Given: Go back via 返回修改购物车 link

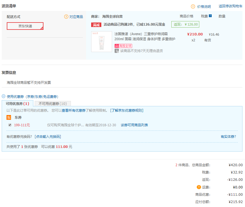Looking at the screenshot, I should [231, 6].
